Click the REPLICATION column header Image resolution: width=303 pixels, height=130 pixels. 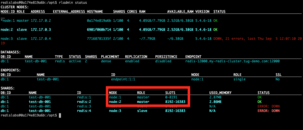pos(136,57)
